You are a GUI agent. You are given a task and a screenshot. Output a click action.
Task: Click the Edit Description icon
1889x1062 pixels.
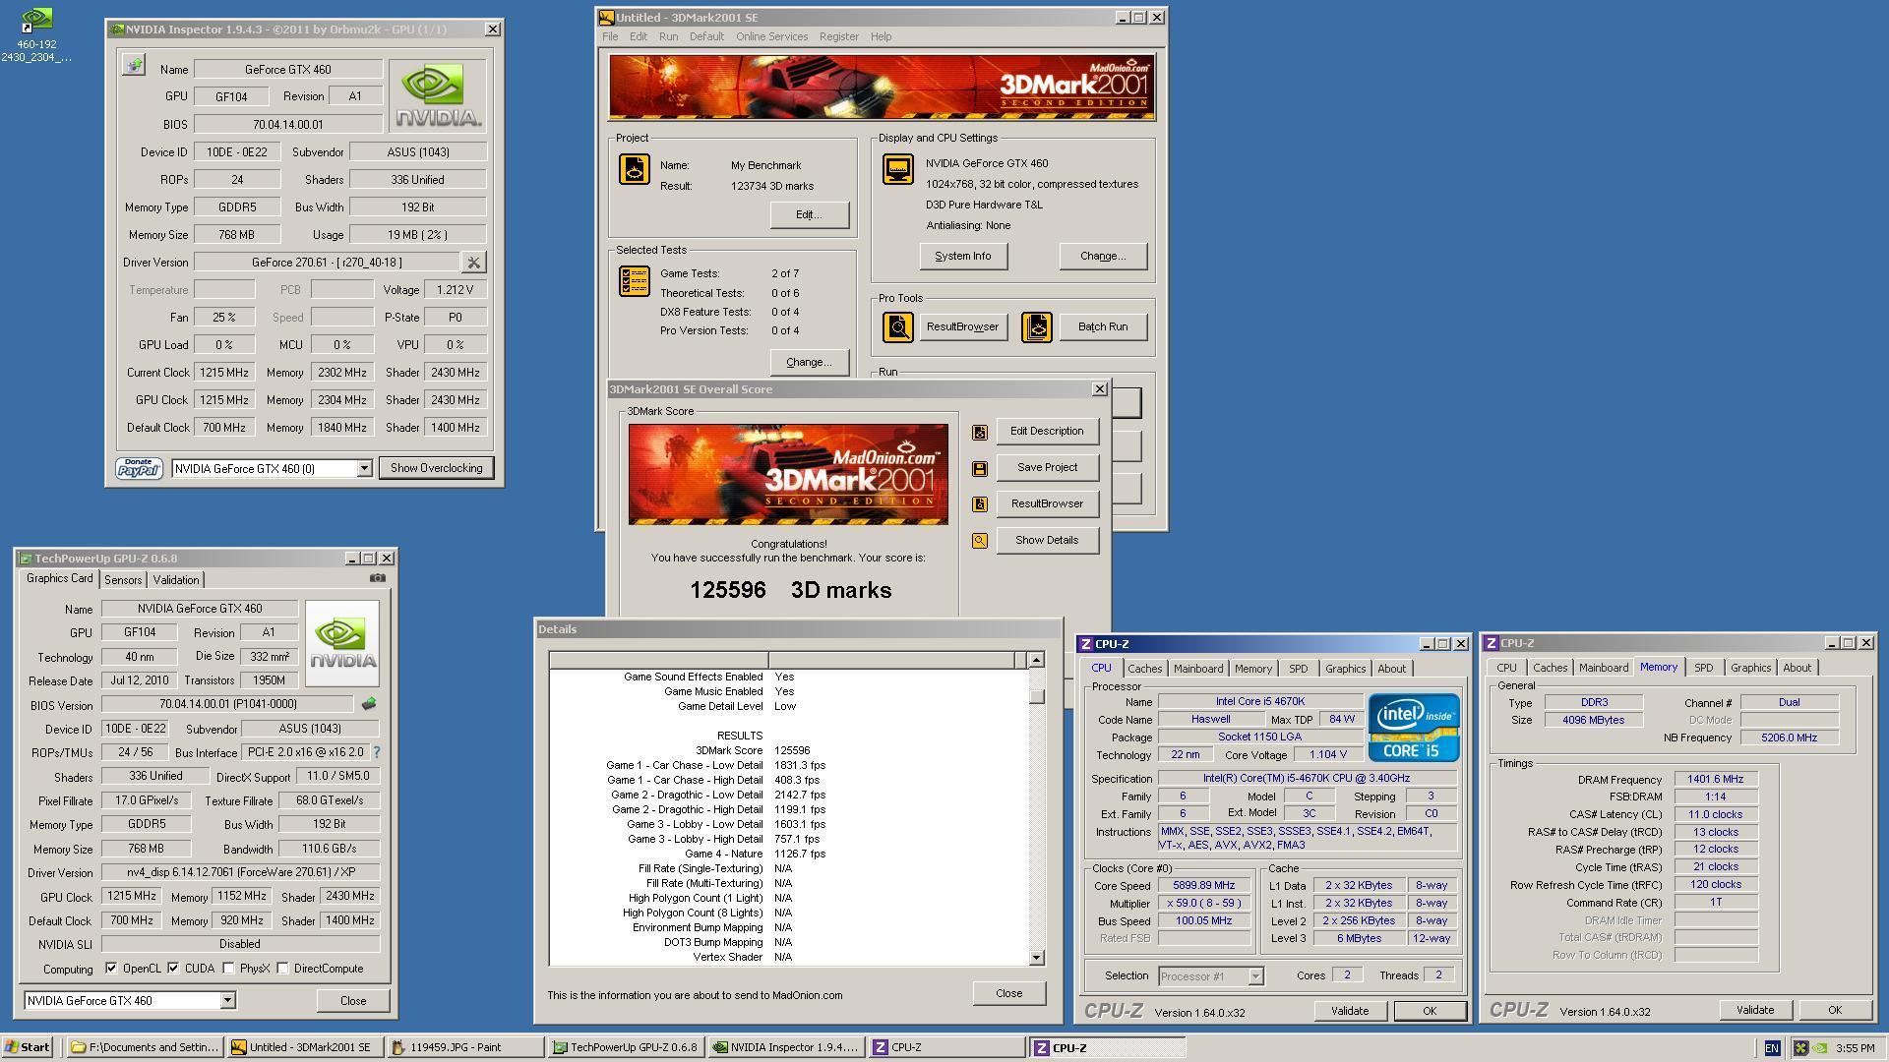tap(979, 432)
